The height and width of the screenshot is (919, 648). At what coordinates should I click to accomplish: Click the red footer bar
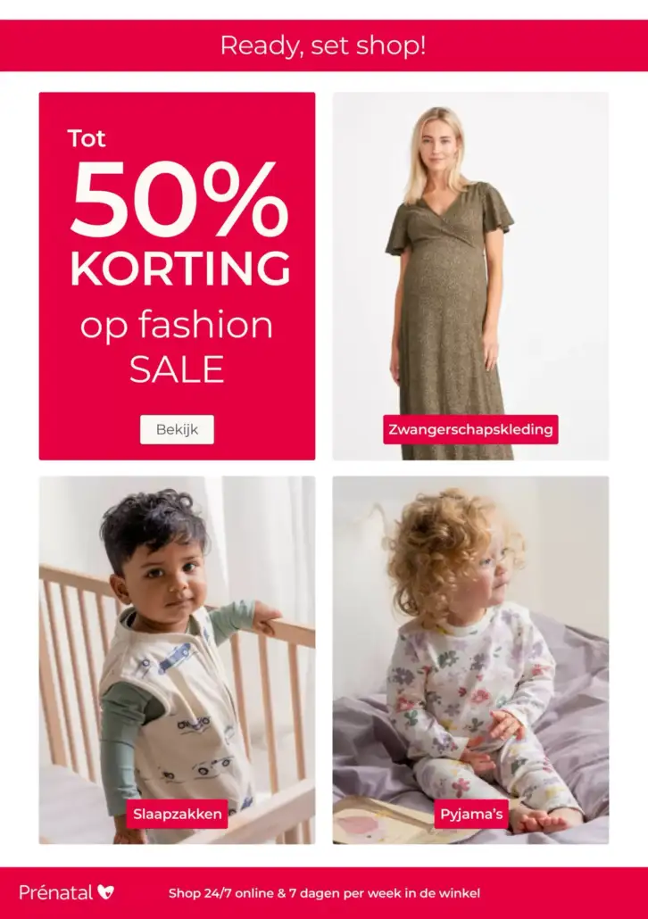[324, 893]
